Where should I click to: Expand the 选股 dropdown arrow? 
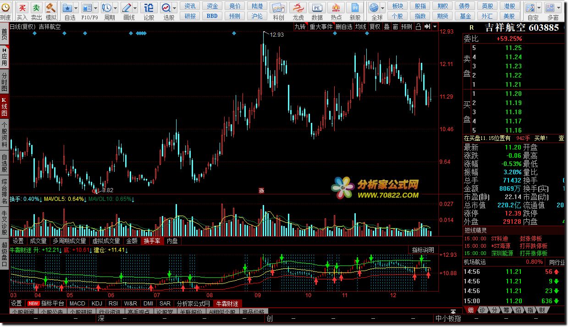(x=175, y=8)
